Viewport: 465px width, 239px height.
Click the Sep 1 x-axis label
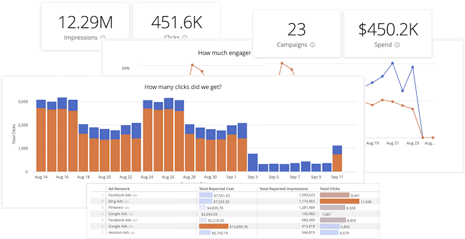click(x=231, y=177)
